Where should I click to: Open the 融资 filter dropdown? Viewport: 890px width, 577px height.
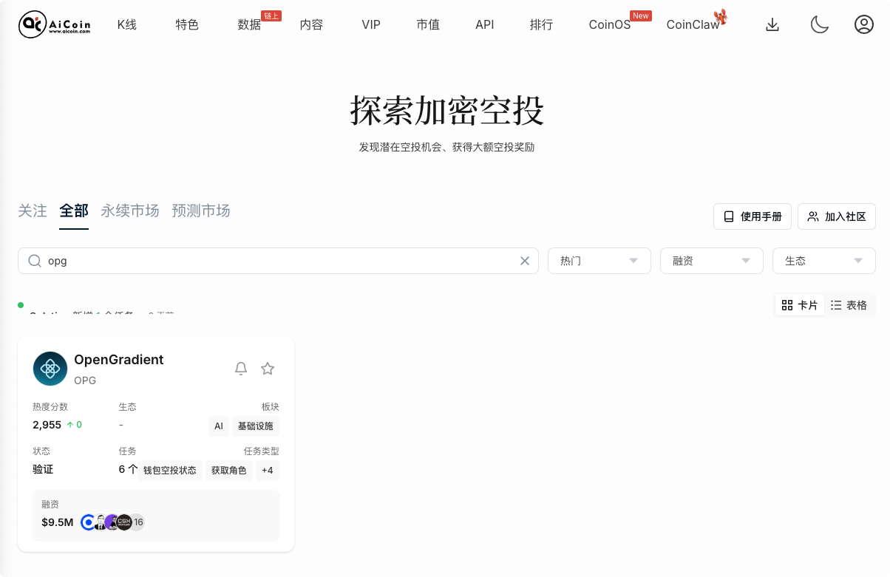[x=711, y=260]
